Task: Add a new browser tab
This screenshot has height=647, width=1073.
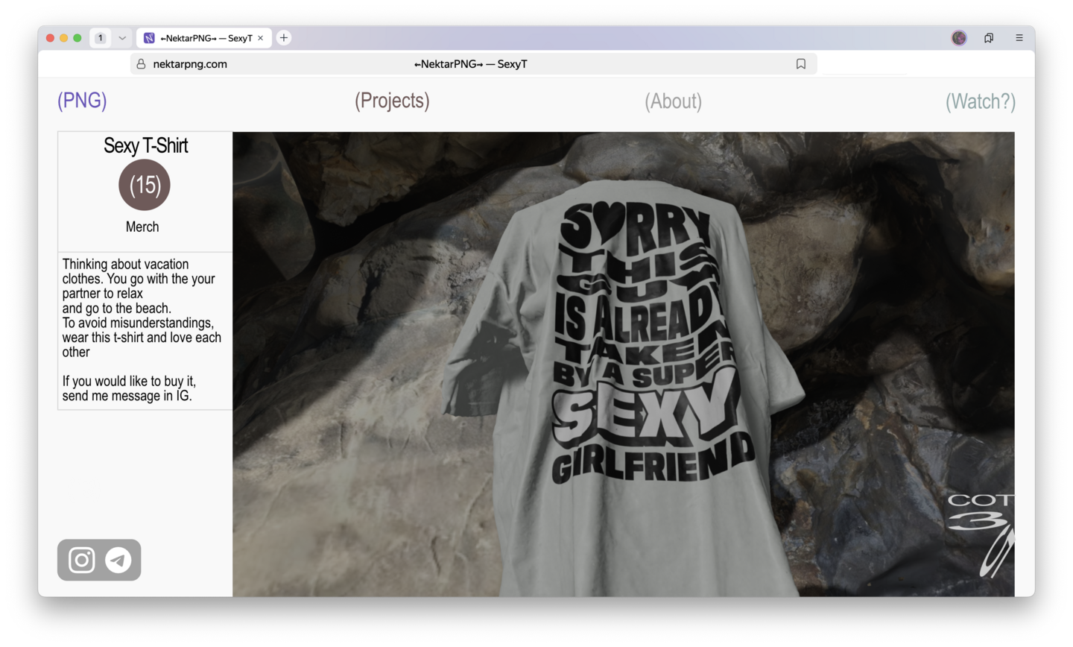Action: 284,38
